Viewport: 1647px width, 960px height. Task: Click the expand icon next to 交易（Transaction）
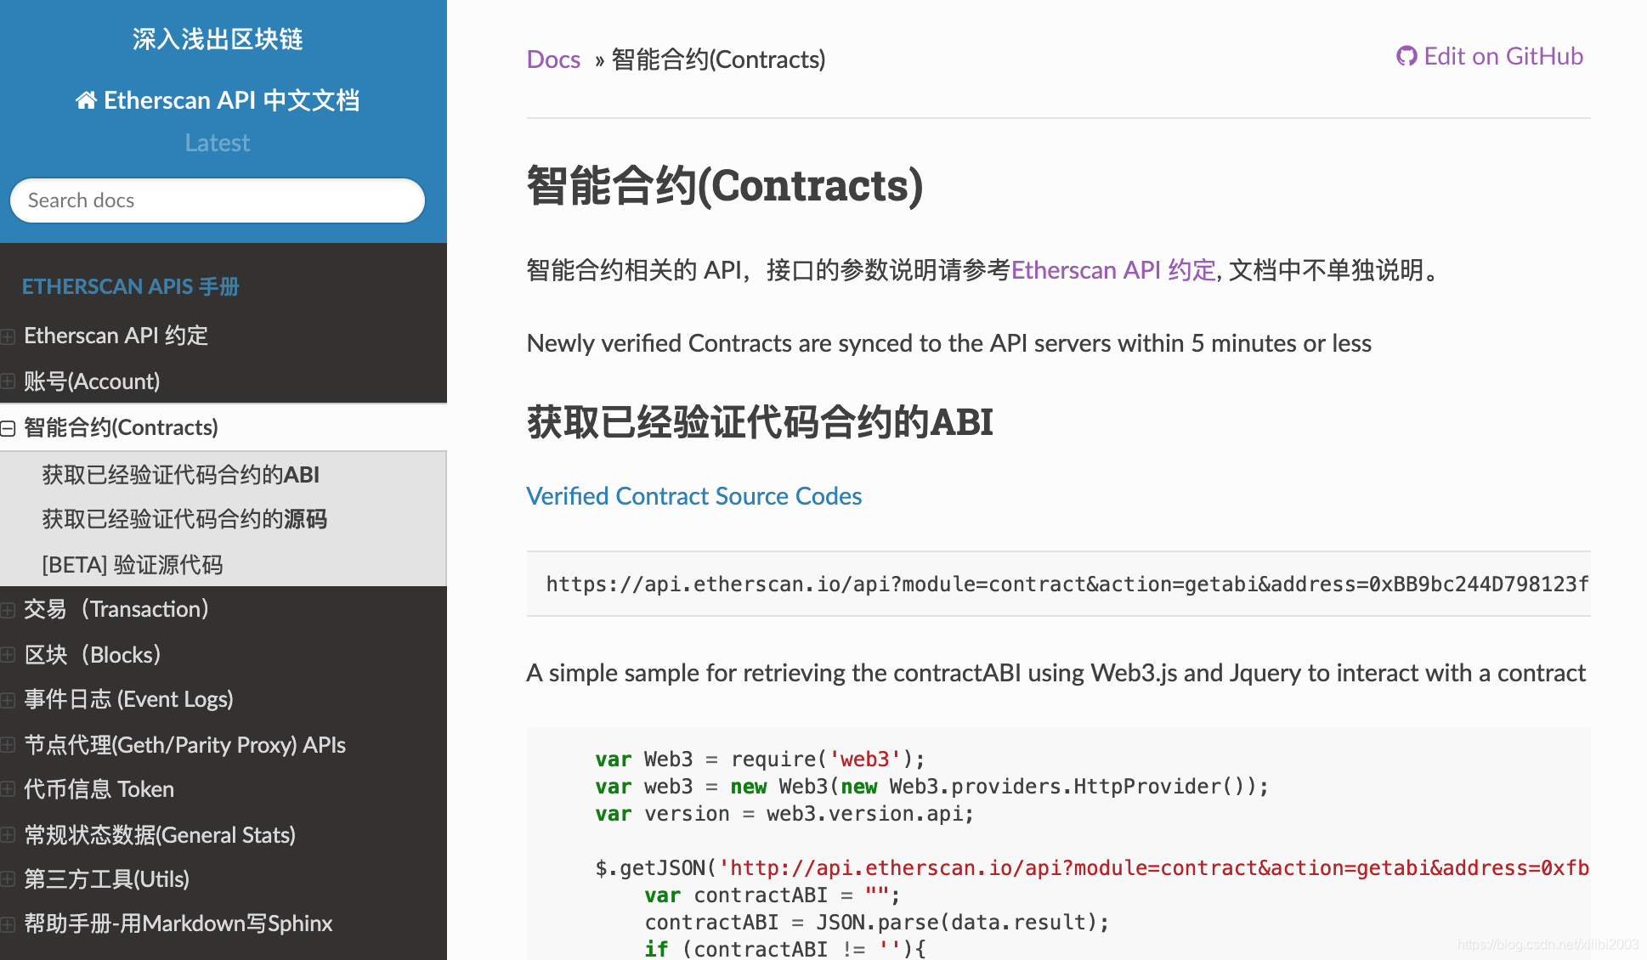click(x=8, y=609)
